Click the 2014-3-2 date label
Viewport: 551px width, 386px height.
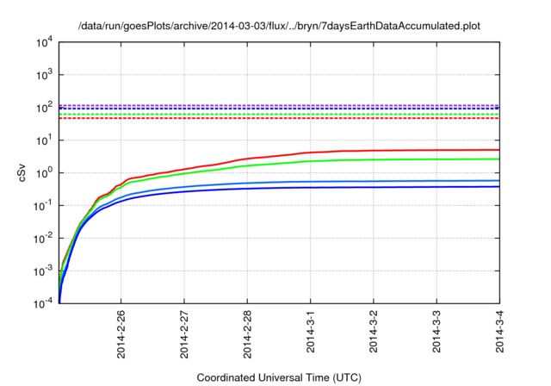coord(374,332)
